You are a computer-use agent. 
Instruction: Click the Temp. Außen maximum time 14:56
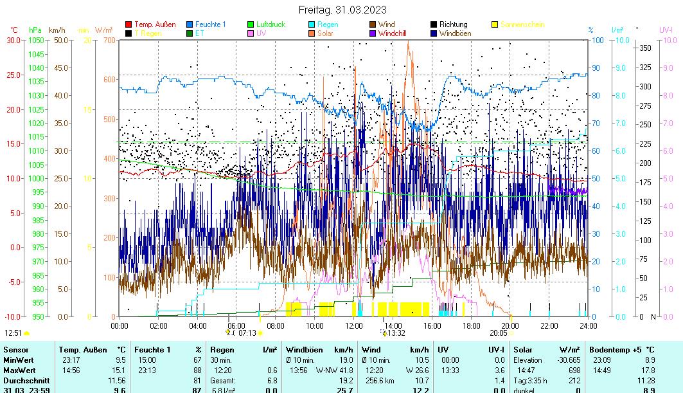pos(71,370)
